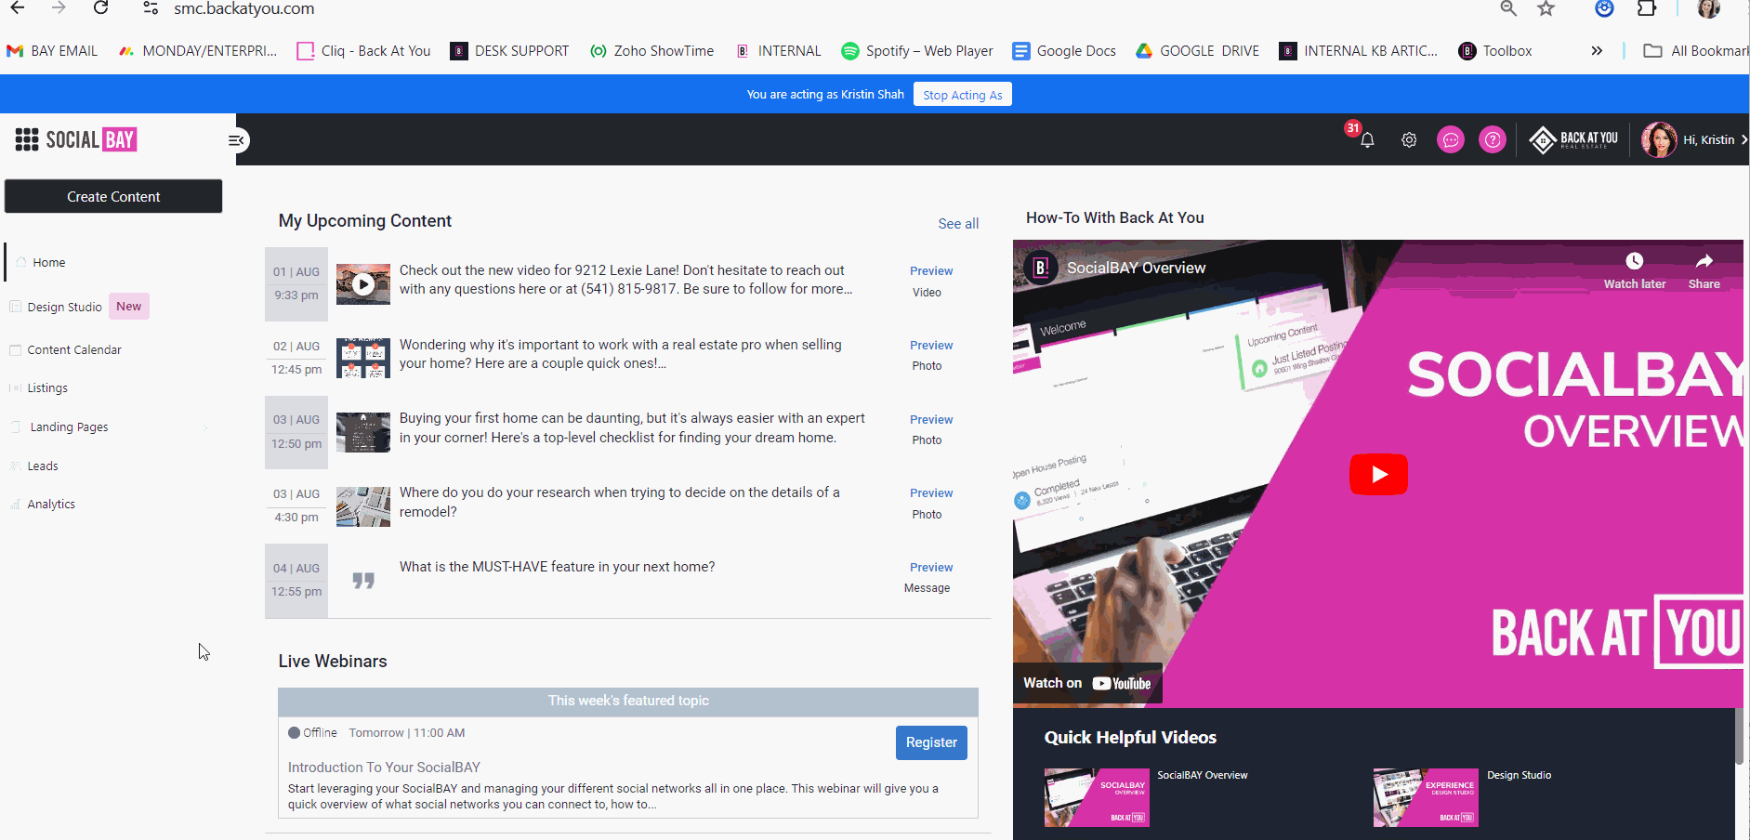Open Leads in the sidebar

(42, 466)
